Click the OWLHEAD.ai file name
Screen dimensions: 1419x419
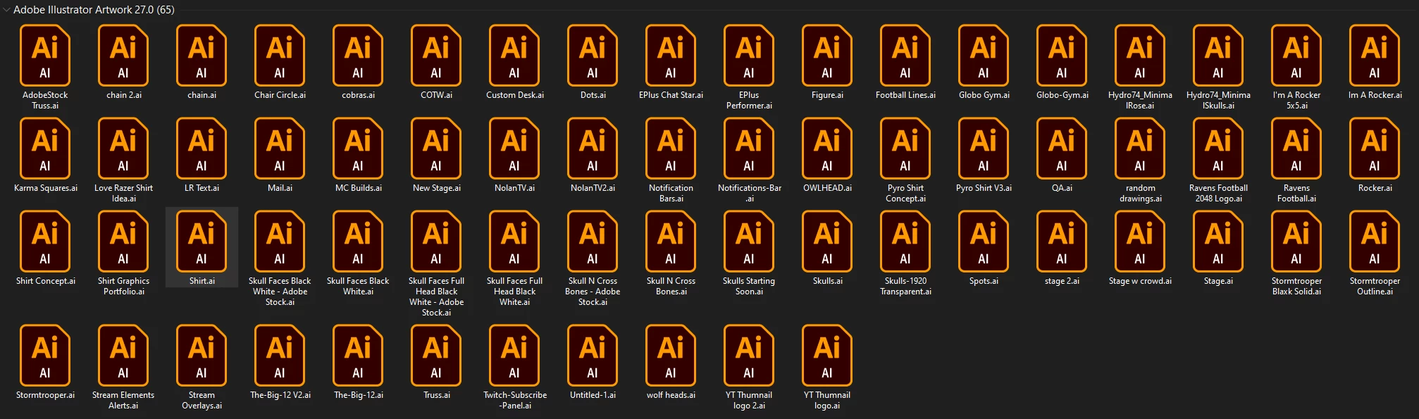(827, 188)
